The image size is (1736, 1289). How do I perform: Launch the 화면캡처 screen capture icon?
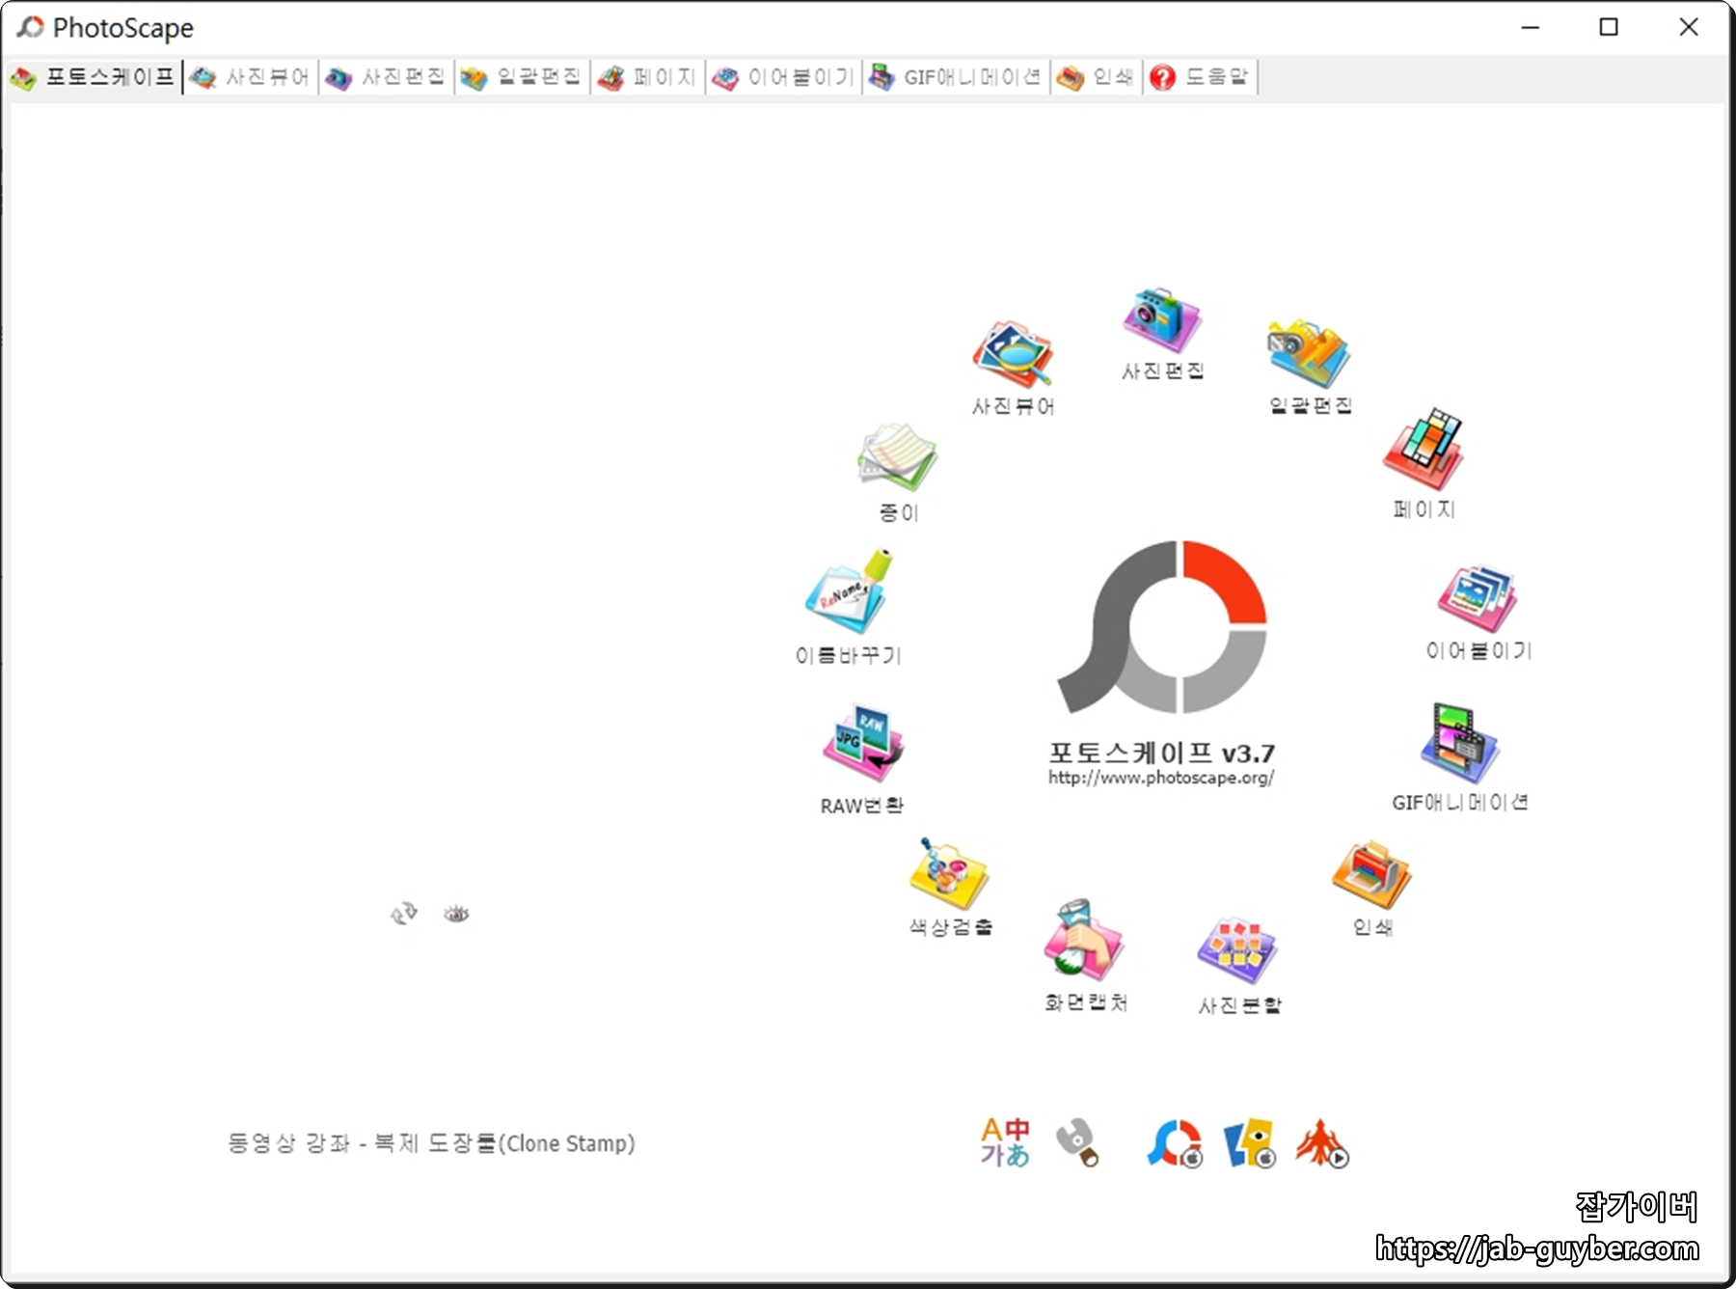(x=1084, y=940)
